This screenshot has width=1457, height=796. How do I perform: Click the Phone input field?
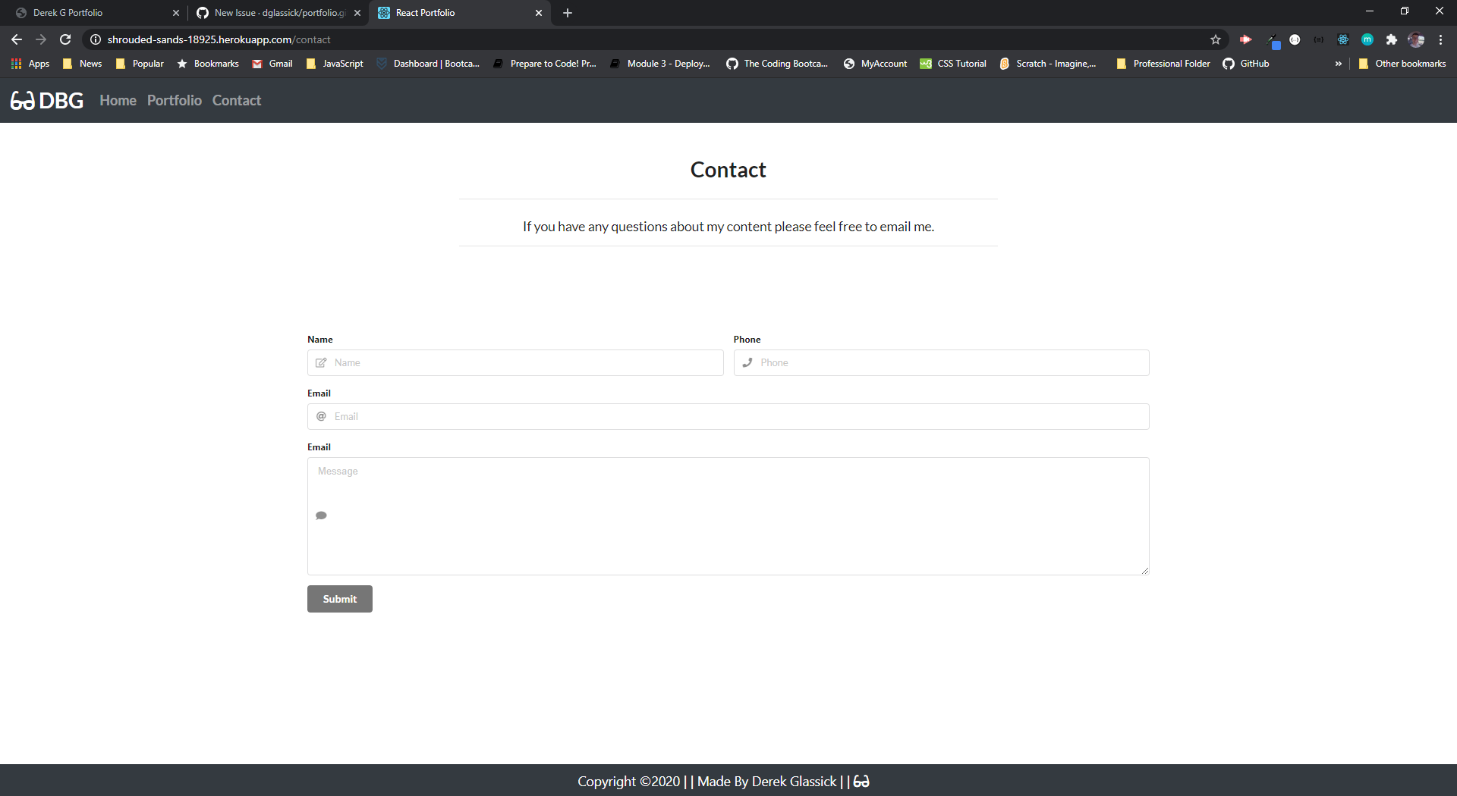pos(941,362)
